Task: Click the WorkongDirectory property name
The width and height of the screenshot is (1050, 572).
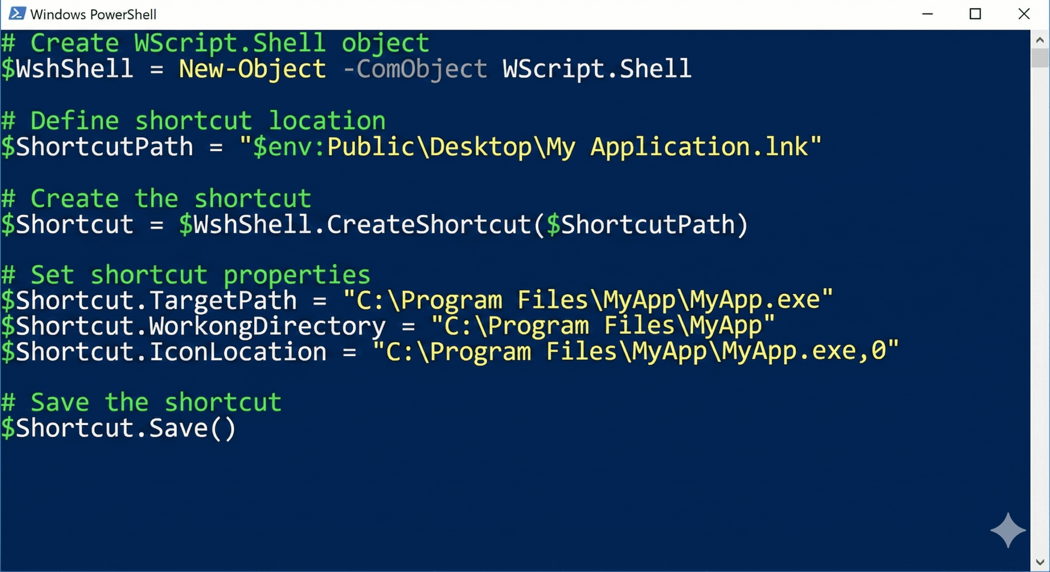Action: (267, 326)
